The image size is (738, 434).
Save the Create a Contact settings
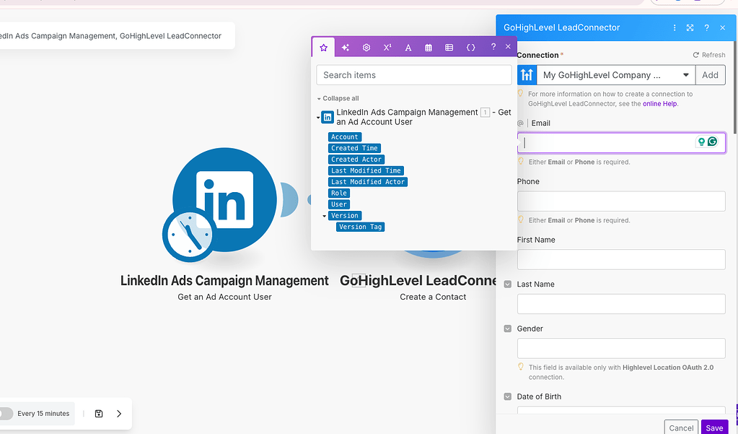pyautogui.click(x=713, y=428)
